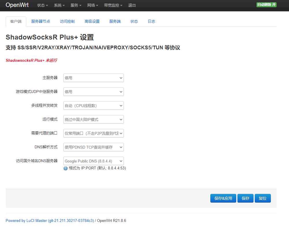
Task: Switch to the 服务器节点 tab
Action: point(41,22)
